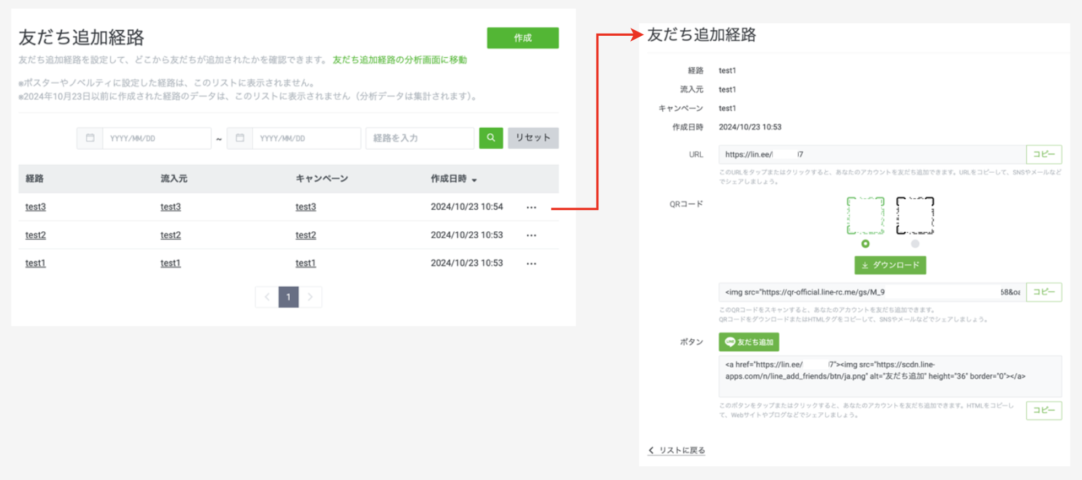Open the 友だち追加経路の分析画面に移動 link
Image resolution: width=1082 pixels, height=480 pixels.
[399, 59]
